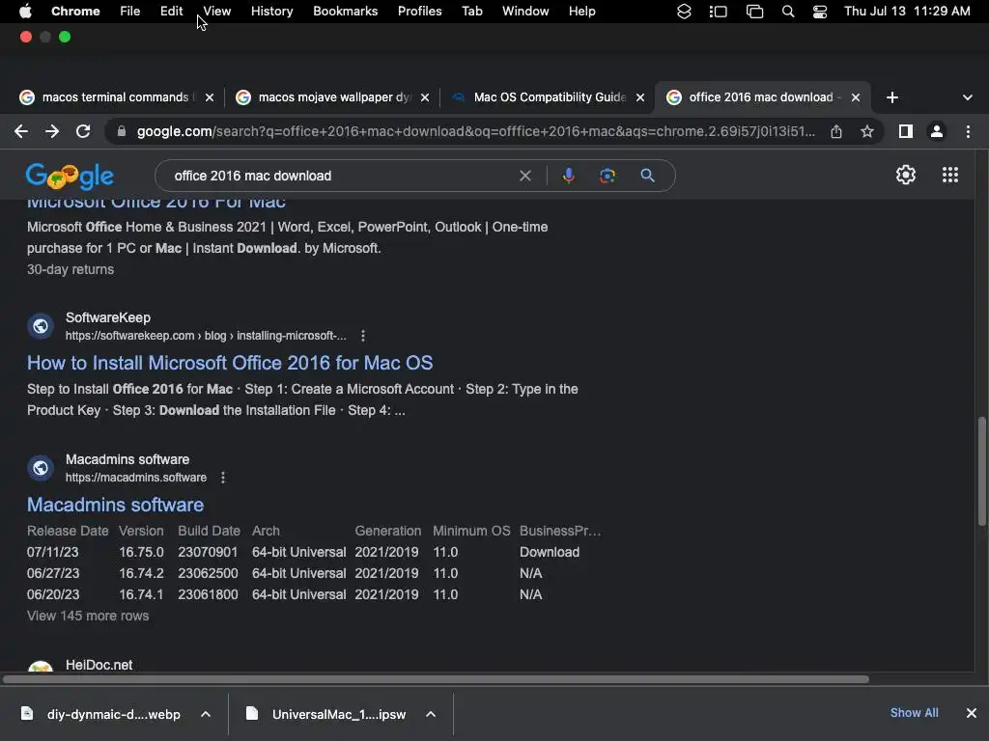Open Macadmins software result link
The image size is (989, 741).
click(x=116, y=505)
